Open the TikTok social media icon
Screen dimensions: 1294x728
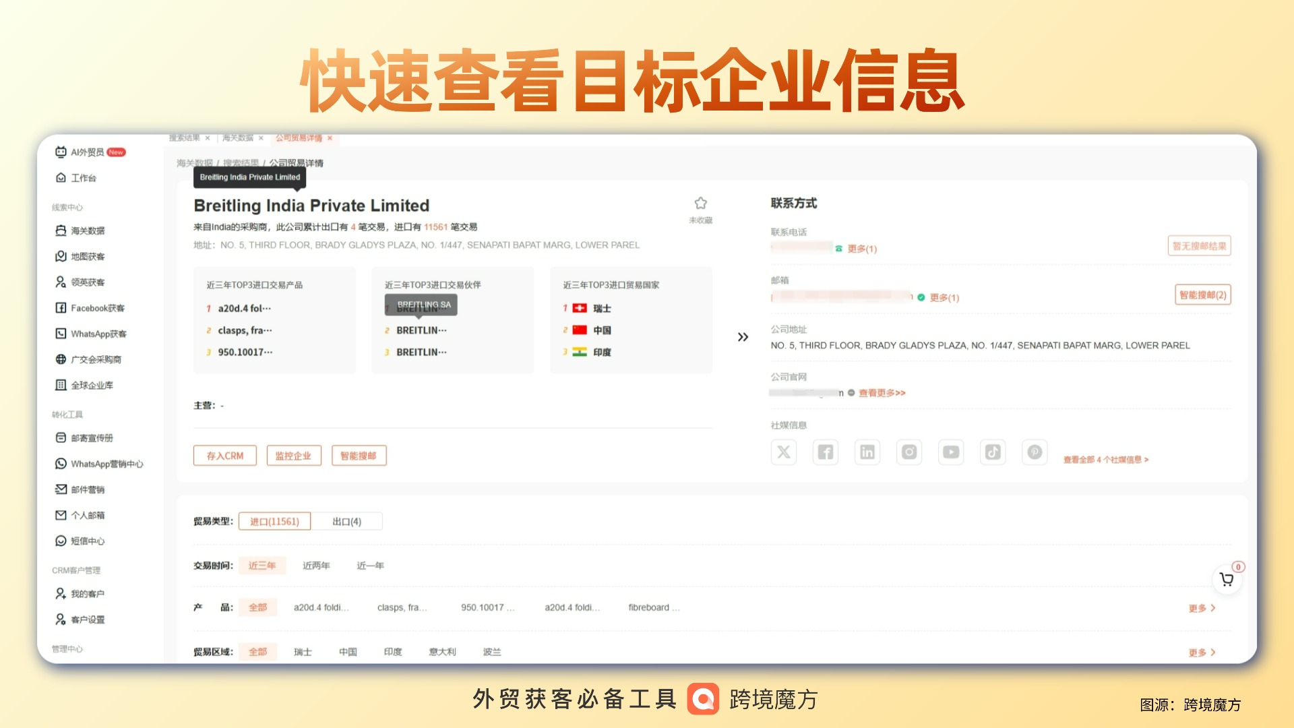(993, 452)
